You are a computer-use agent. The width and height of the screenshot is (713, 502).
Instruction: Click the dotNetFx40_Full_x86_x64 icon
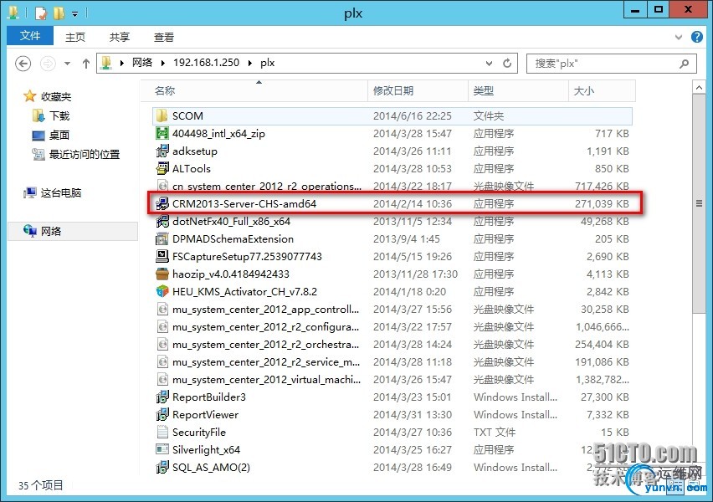pos(162,222)
